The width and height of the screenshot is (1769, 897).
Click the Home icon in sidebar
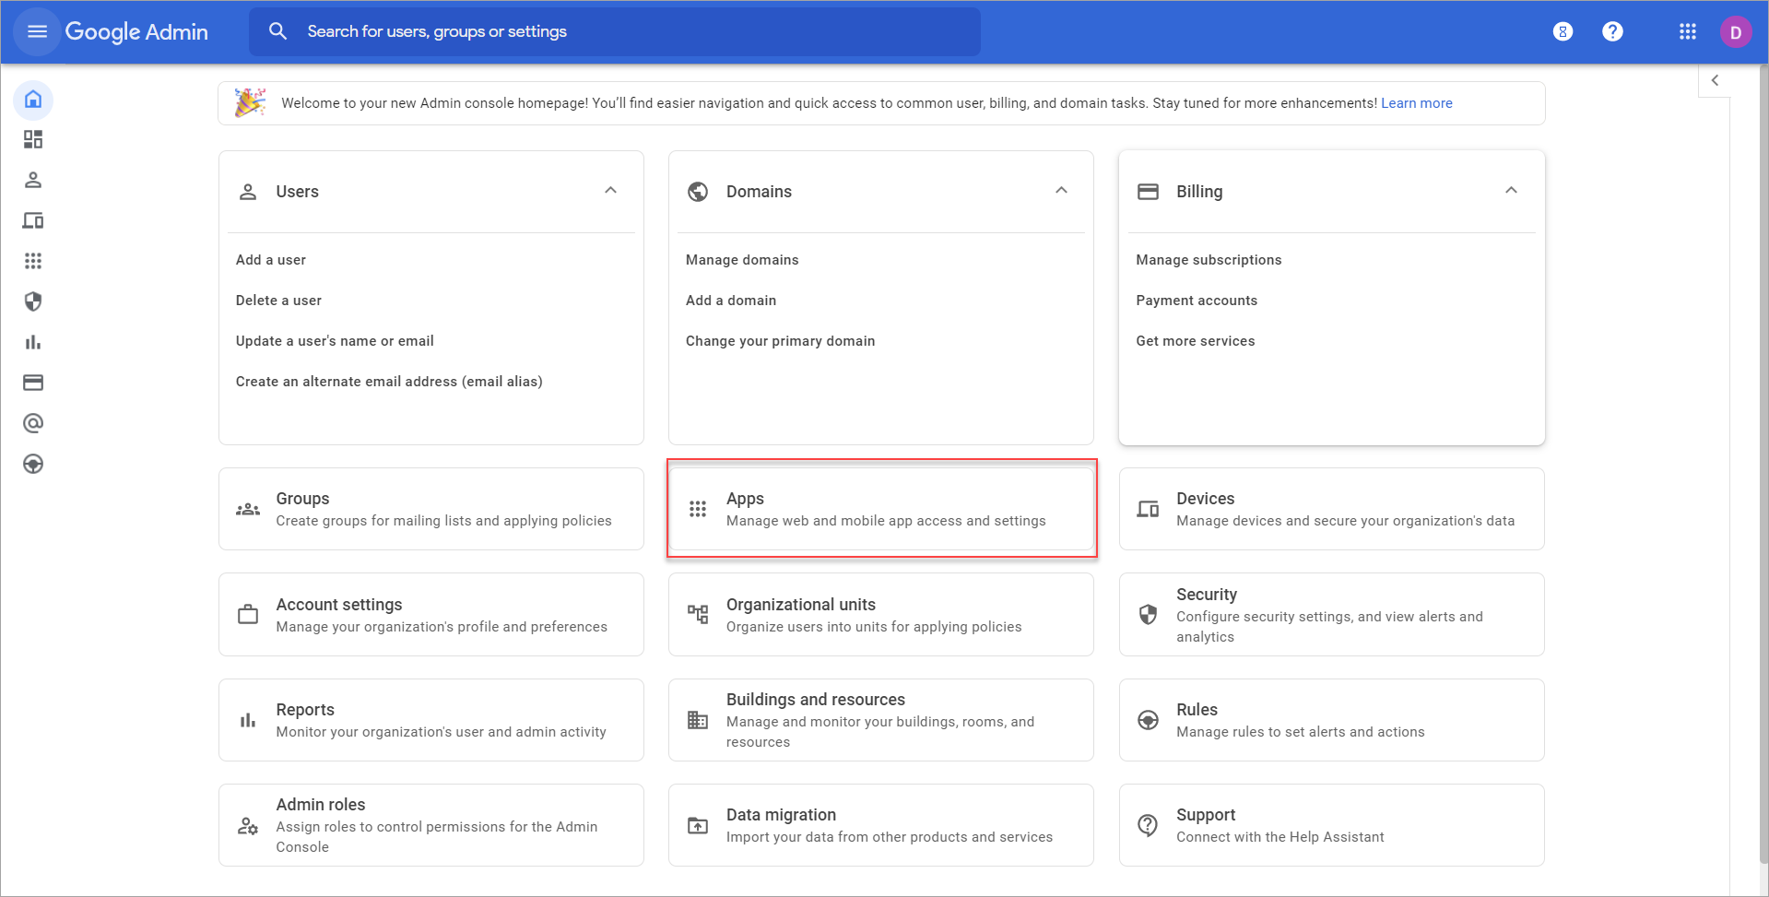click(33, 100)
